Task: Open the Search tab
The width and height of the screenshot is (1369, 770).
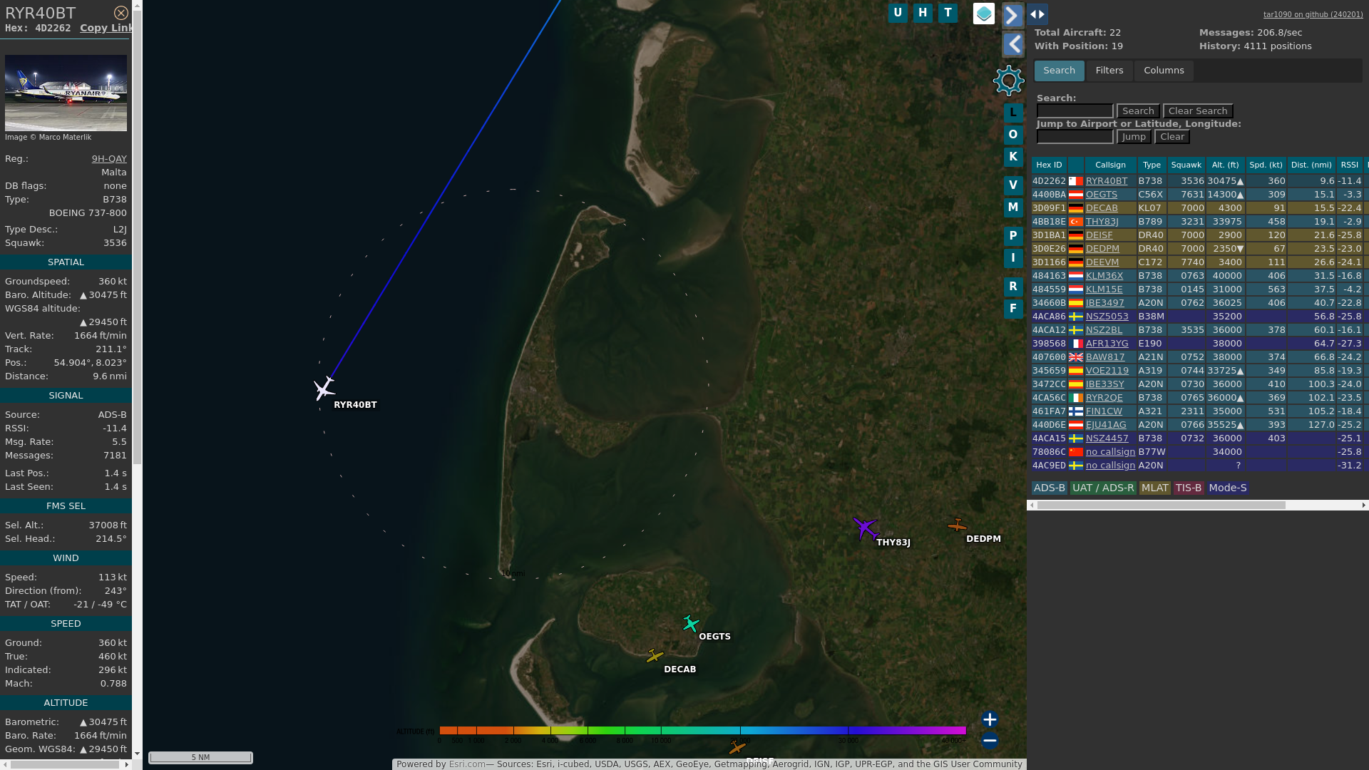Action: (x=1060, y=71)
